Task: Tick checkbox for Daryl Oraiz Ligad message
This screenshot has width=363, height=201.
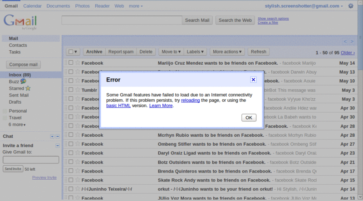Action: click(x=71, y=153)
